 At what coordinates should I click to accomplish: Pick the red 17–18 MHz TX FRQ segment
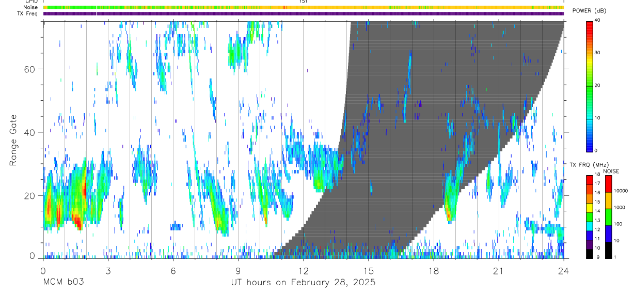(590, 180)
